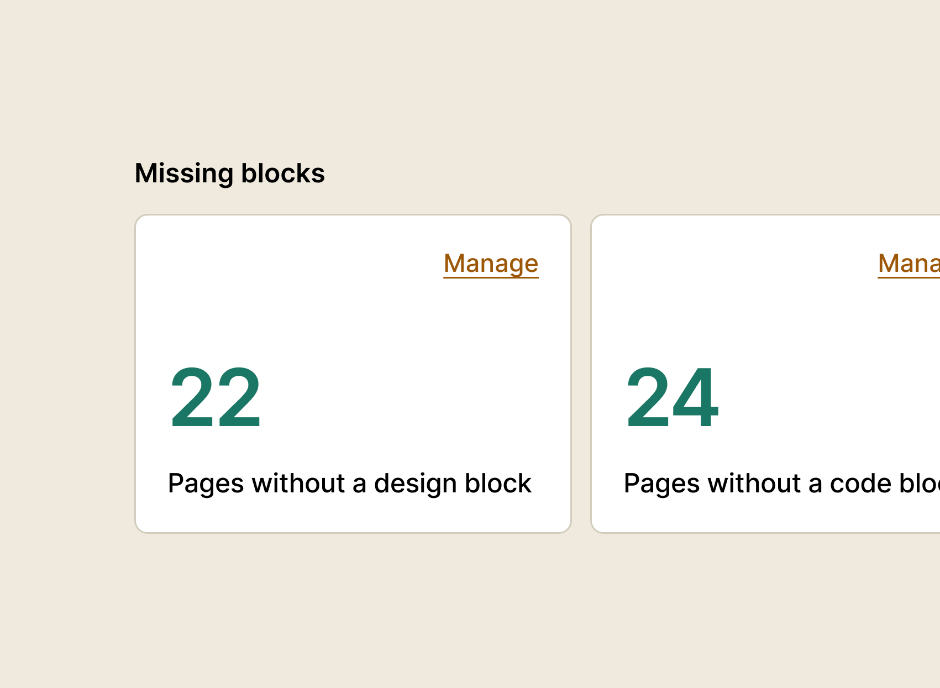Click the text Pages without a code block
Image resolution: width=940 pixels, height=688 pixels.
(779, 483)
